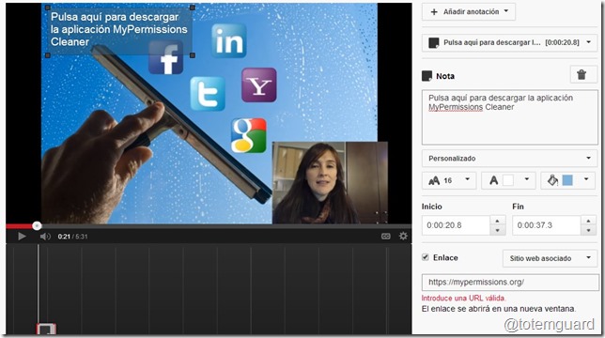The image size is (605, 338).
Task: Select the blue background color swatch
Action: click(x=567, y=180)
